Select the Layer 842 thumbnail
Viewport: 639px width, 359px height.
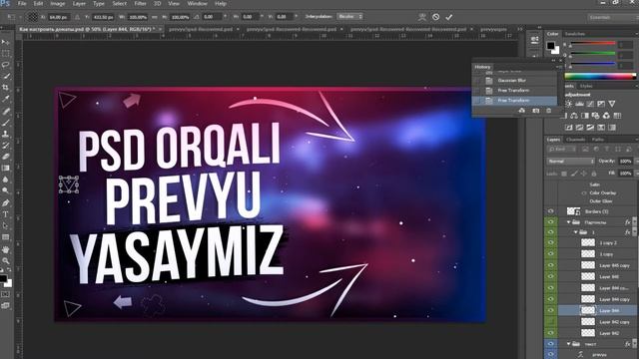pyautogui.click(x=588, y=333)
